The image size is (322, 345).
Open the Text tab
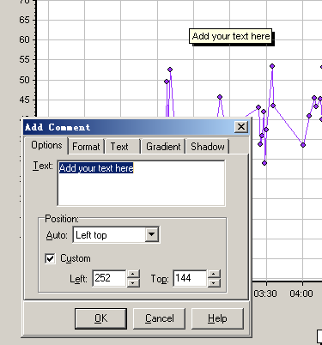pyautogui.click(x=119, y=147)
